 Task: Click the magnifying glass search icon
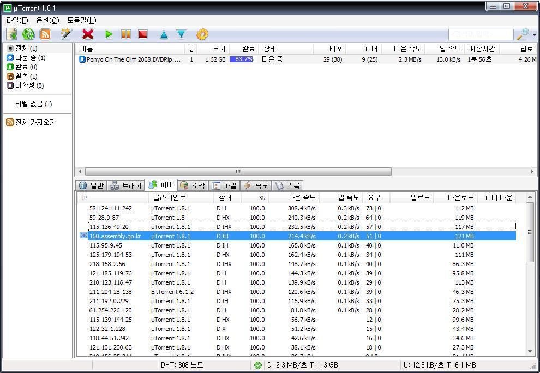pyautogui.click(x=523, y=34)
